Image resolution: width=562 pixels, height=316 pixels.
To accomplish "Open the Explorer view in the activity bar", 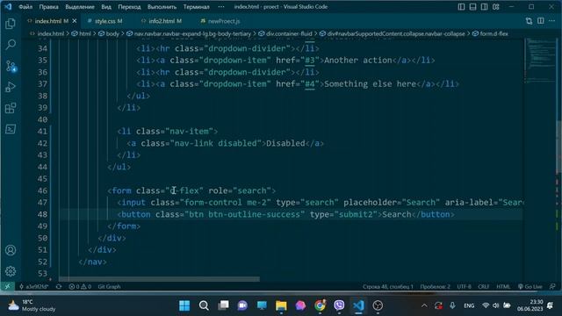I will (11, 24).
